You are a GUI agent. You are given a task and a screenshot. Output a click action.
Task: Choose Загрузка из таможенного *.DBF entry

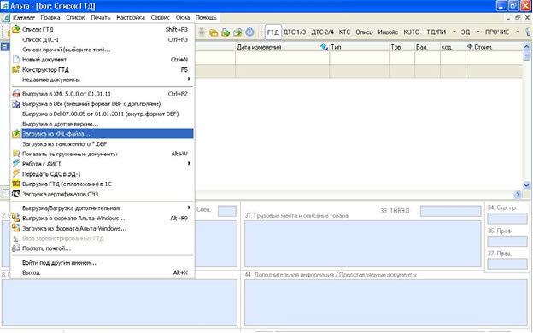(x=102, y=144)
